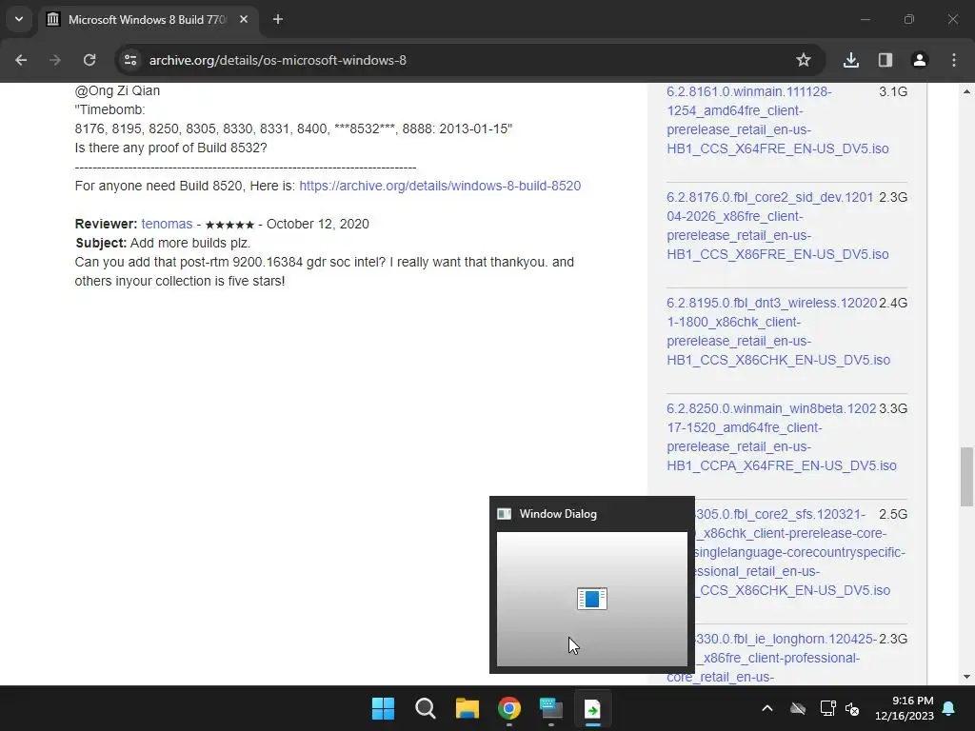
Task: Open the Windows Start menu
Action: (x=383, y=708)
